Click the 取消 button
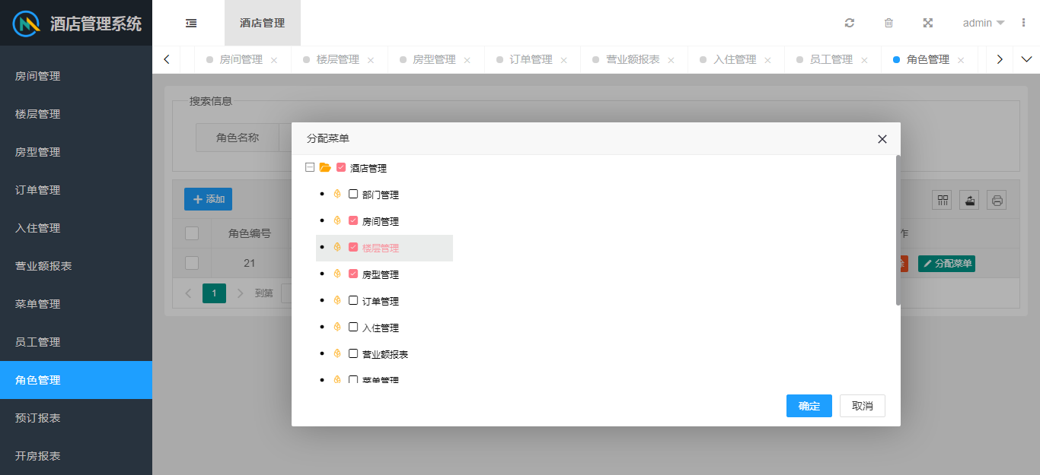The width and height of the screenshot is (1040, 475). tap(862, 406)
